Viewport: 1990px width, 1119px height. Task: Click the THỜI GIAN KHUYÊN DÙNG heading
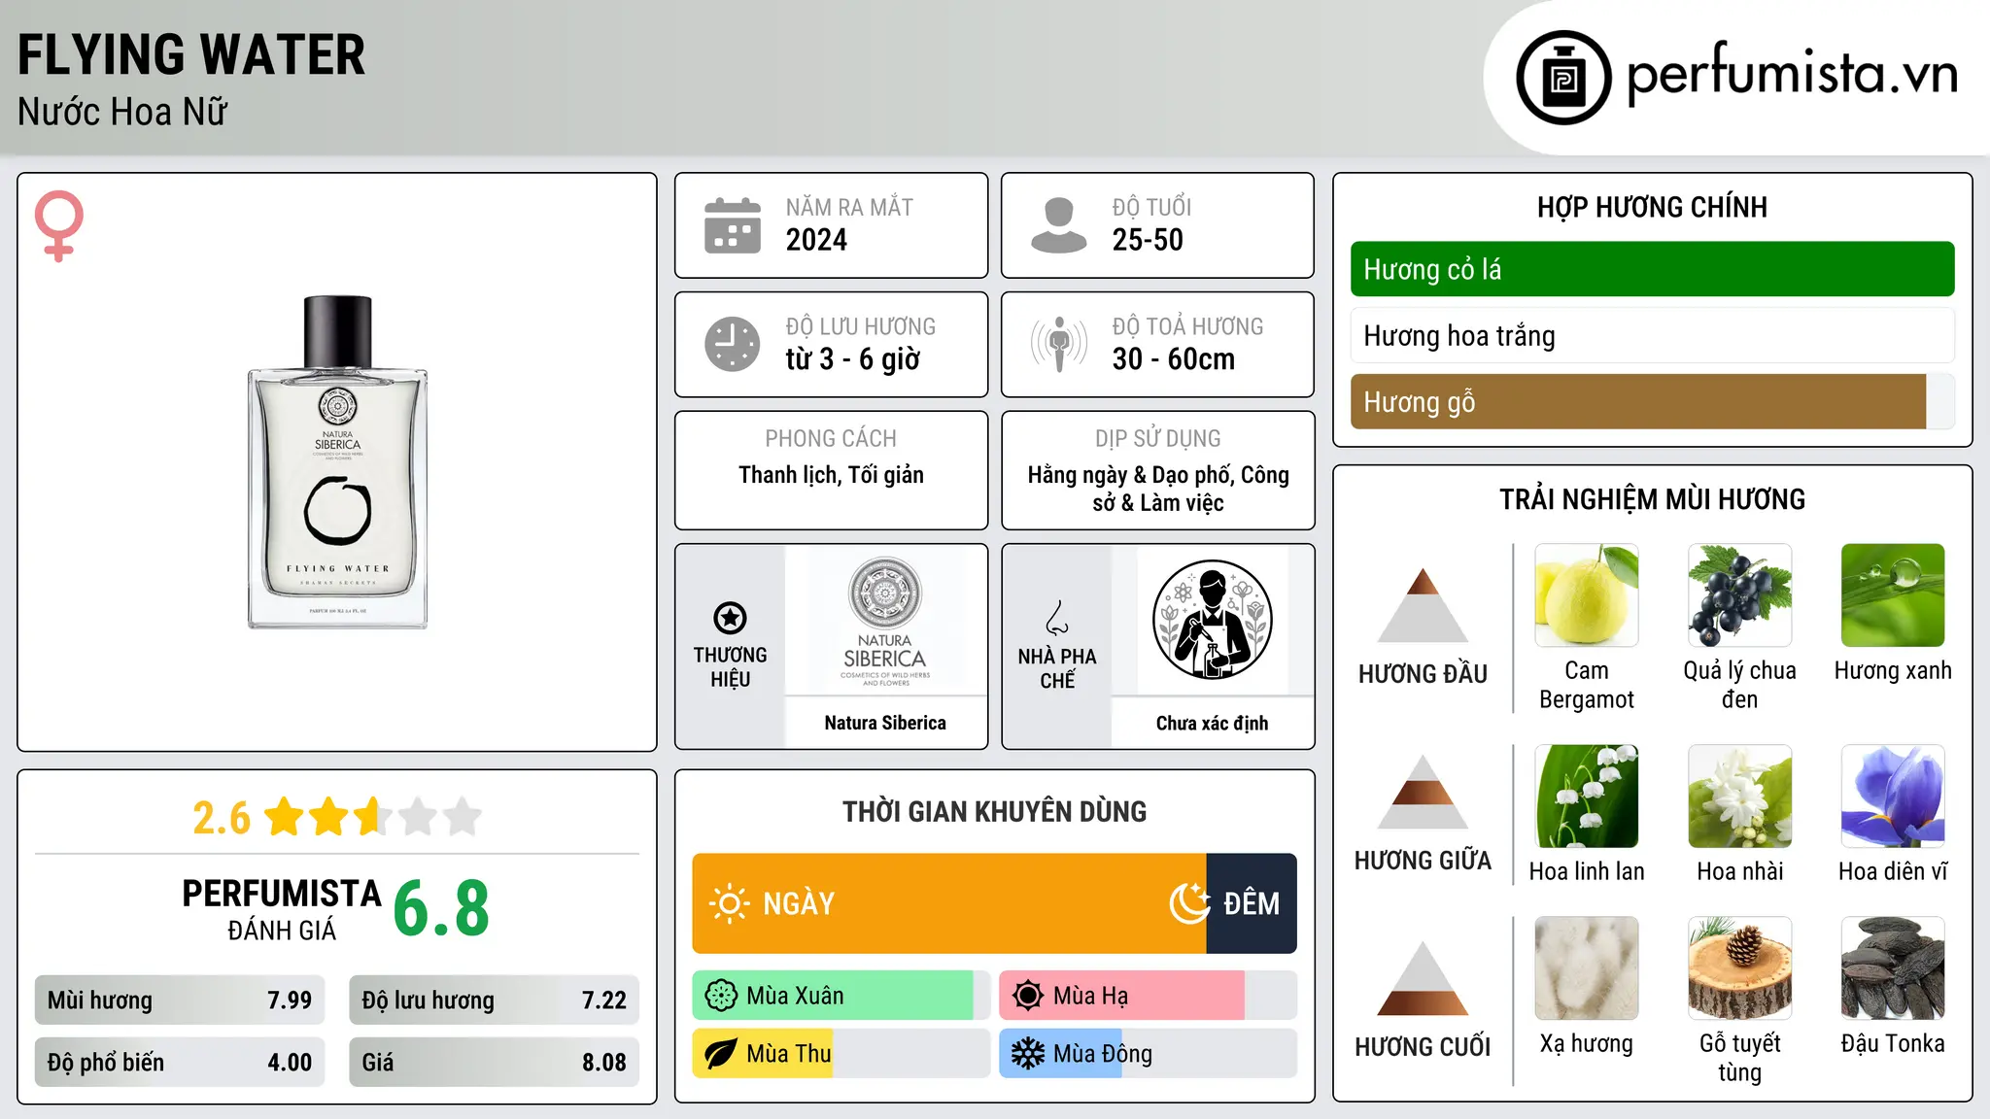pyautogui.click(x=994, y=811)
